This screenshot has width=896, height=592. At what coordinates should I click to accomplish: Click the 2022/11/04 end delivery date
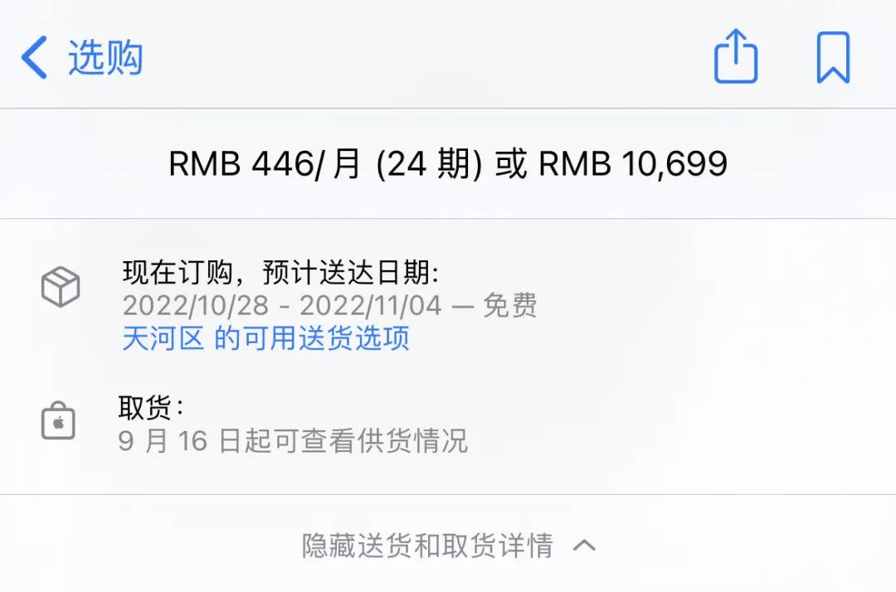pyautogui.click(x=371, y=305)
